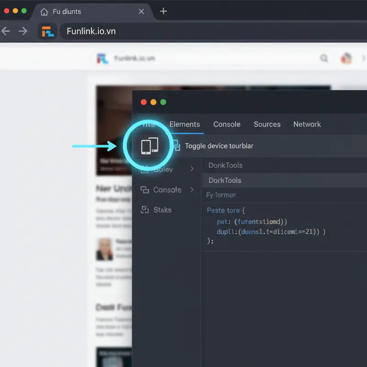Select the DonkTools list item
This screenshot has height=367, width=367.
pyautogui.click(x=224, y=165)
